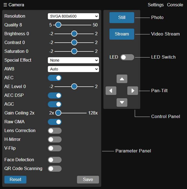Open the hamburger Camera menu
187x189 pixels.
(x=14, y=5)
